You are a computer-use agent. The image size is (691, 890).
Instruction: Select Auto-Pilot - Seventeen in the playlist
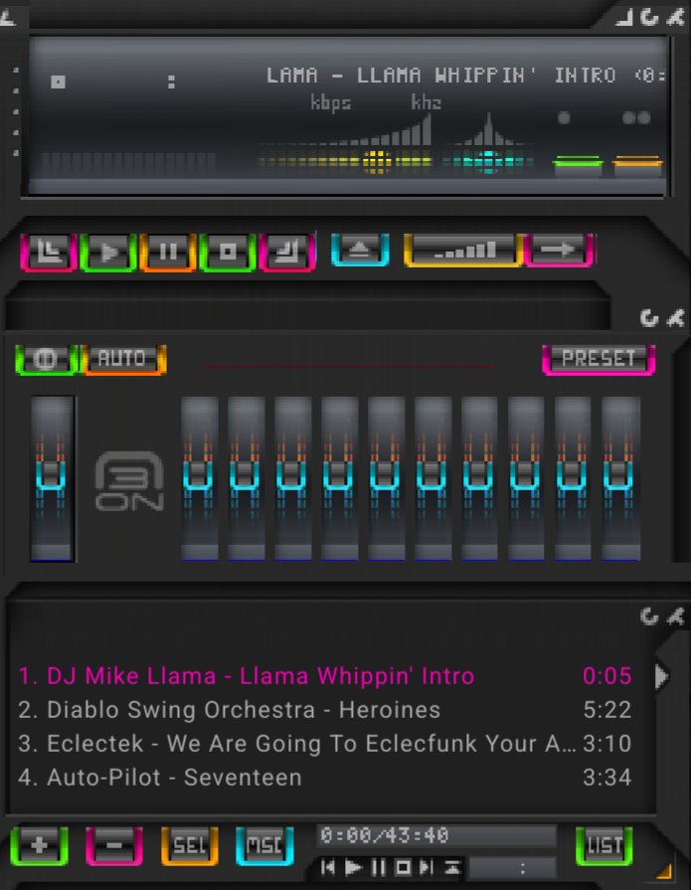(325, 778)
